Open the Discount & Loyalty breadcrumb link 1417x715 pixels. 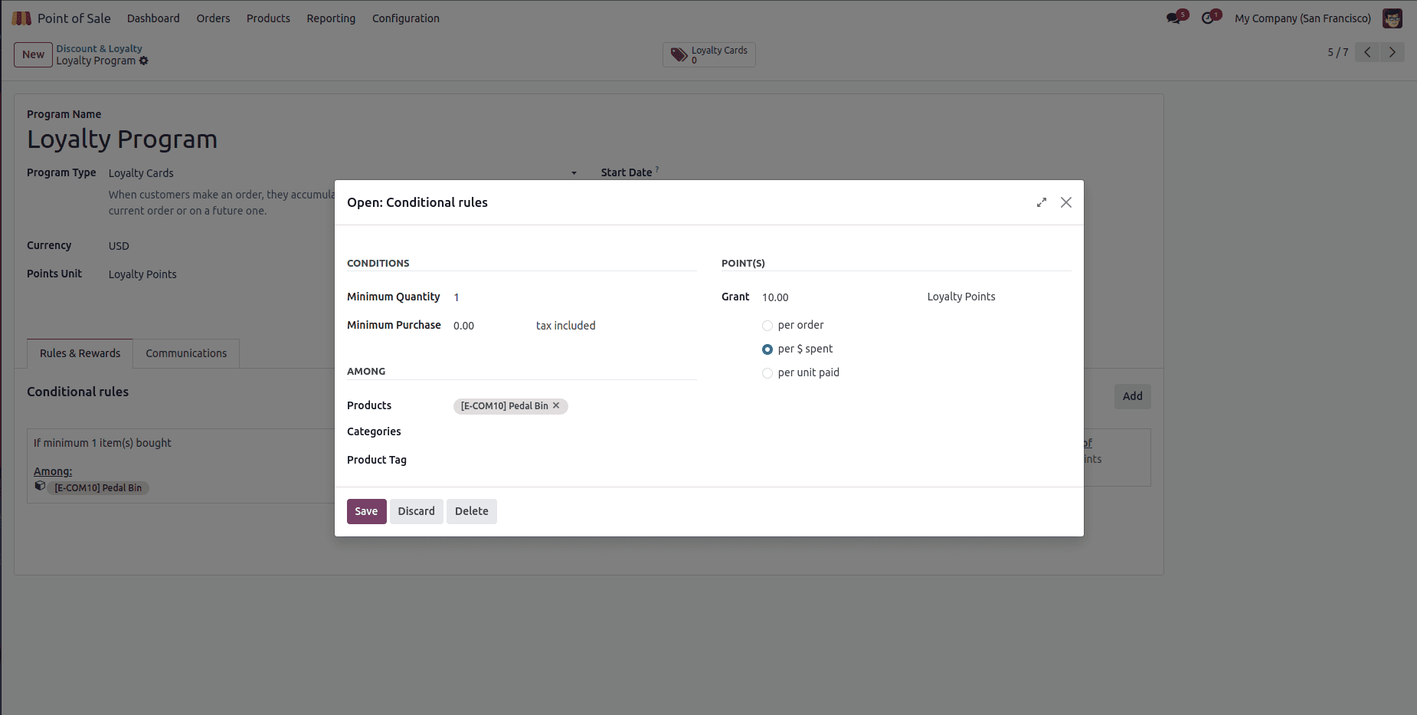tap(99, 48)
